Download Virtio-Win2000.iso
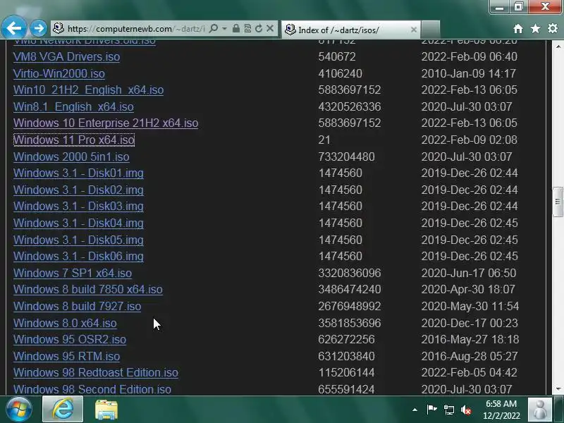This screenshot has width=564, height=423. pos(59,74)
